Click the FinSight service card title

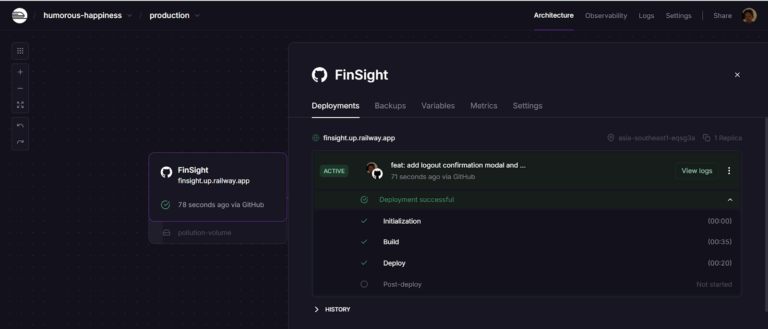pos(193,170)
